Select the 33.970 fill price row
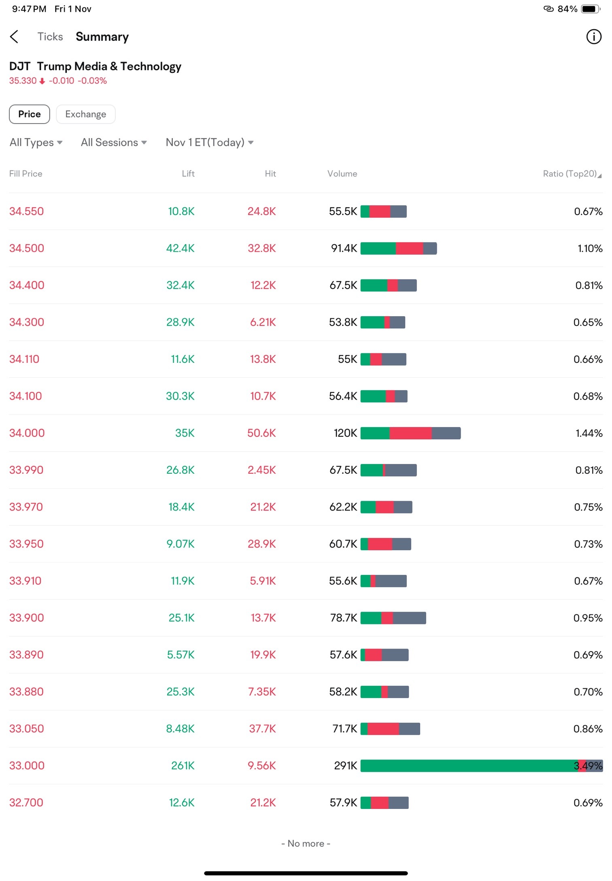The width and height of the screenshot is (612, 881). click(x=306, y=507)
